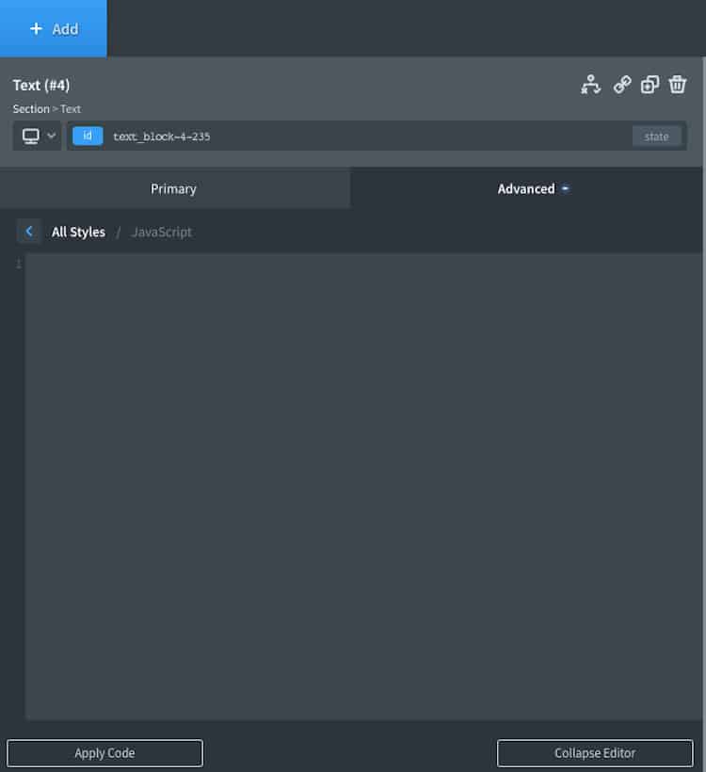Switch to the Advanced tab
The width and height of the screenshot is (706, 772).
526,189
